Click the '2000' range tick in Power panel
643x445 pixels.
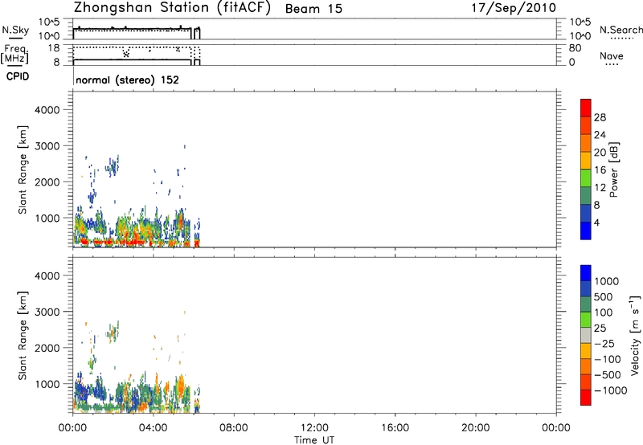(x=47, y=182)
